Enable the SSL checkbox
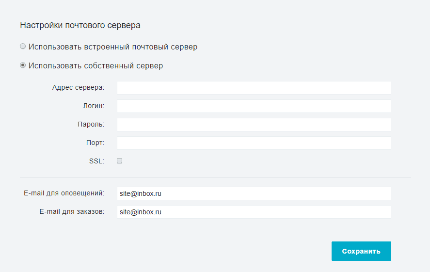The height and width of the screenshot is (272, 430). [120, 161]
